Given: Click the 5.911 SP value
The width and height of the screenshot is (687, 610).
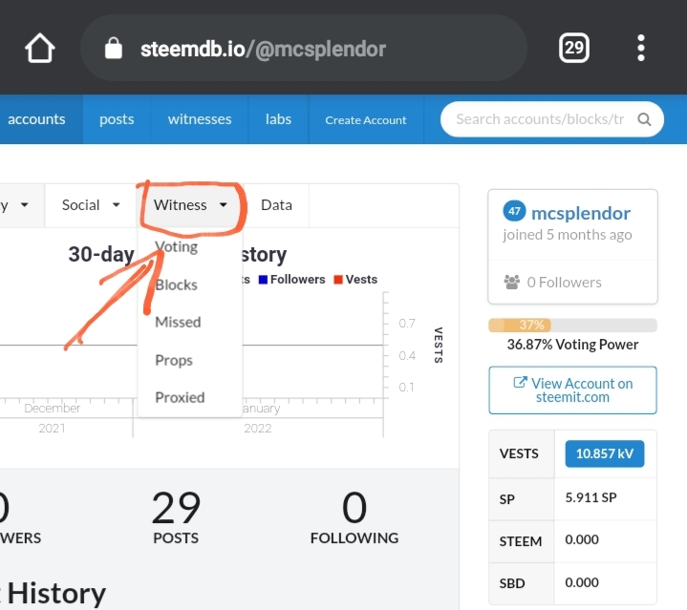Looking at the screenshot, I should pos(590,497).
